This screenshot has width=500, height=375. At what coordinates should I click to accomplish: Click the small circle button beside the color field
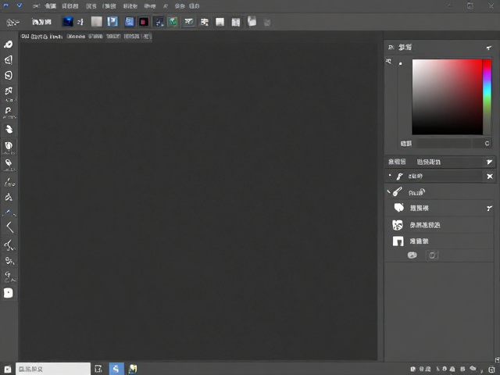click(x=487, y=144)
